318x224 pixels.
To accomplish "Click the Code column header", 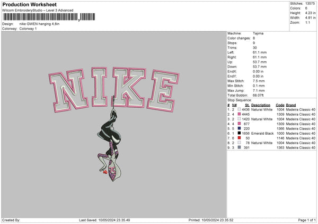I will point(280,105).
